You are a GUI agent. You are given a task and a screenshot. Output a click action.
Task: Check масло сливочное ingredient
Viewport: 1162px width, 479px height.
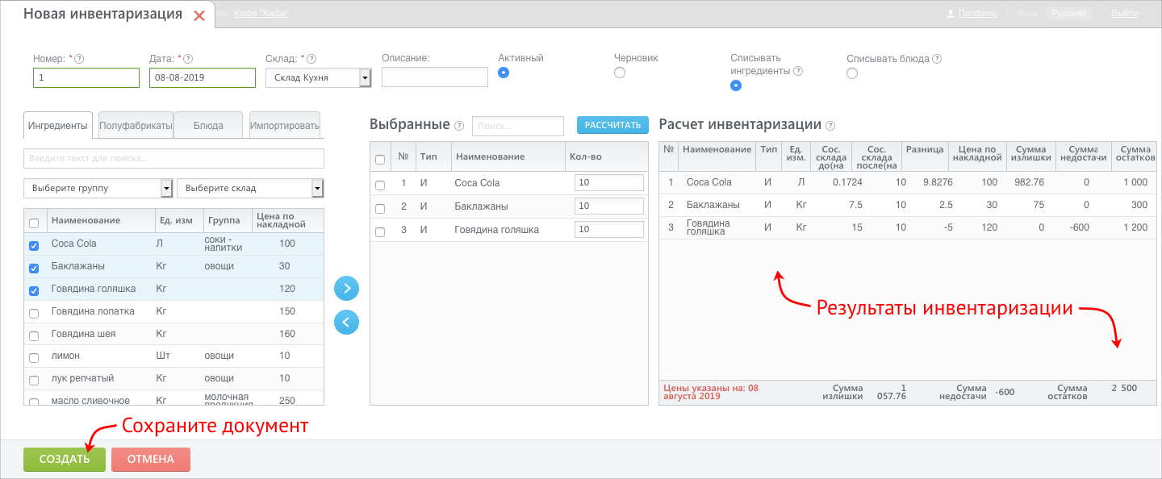(x=34, y=401)
